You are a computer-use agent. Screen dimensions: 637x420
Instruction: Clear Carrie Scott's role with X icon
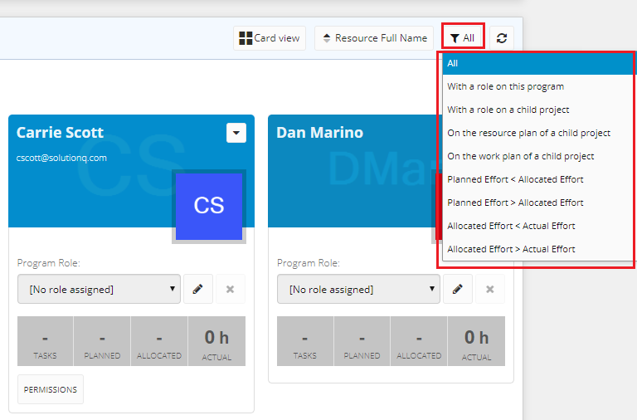tap(231, 289)
